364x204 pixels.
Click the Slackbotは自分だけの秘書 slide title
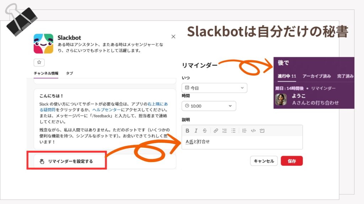coord(268,32)
